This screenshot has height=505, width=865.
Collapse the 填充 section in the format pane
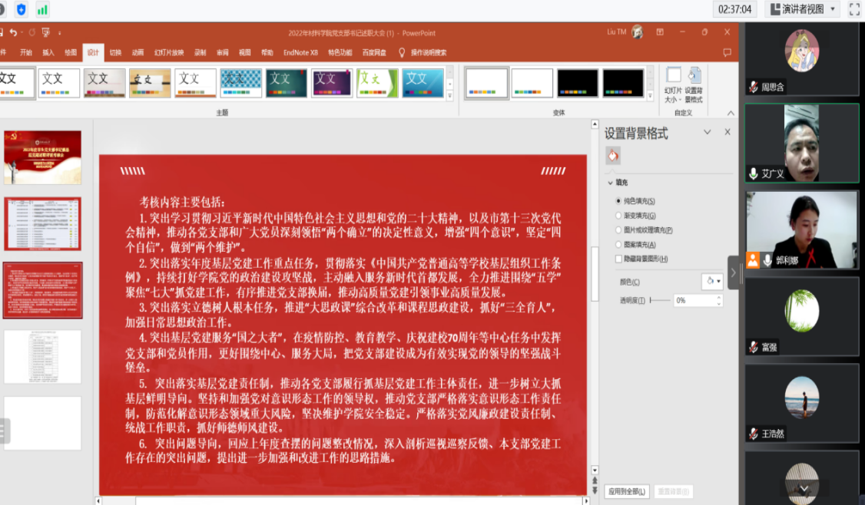pyautogui.click(x=610, y=183)
